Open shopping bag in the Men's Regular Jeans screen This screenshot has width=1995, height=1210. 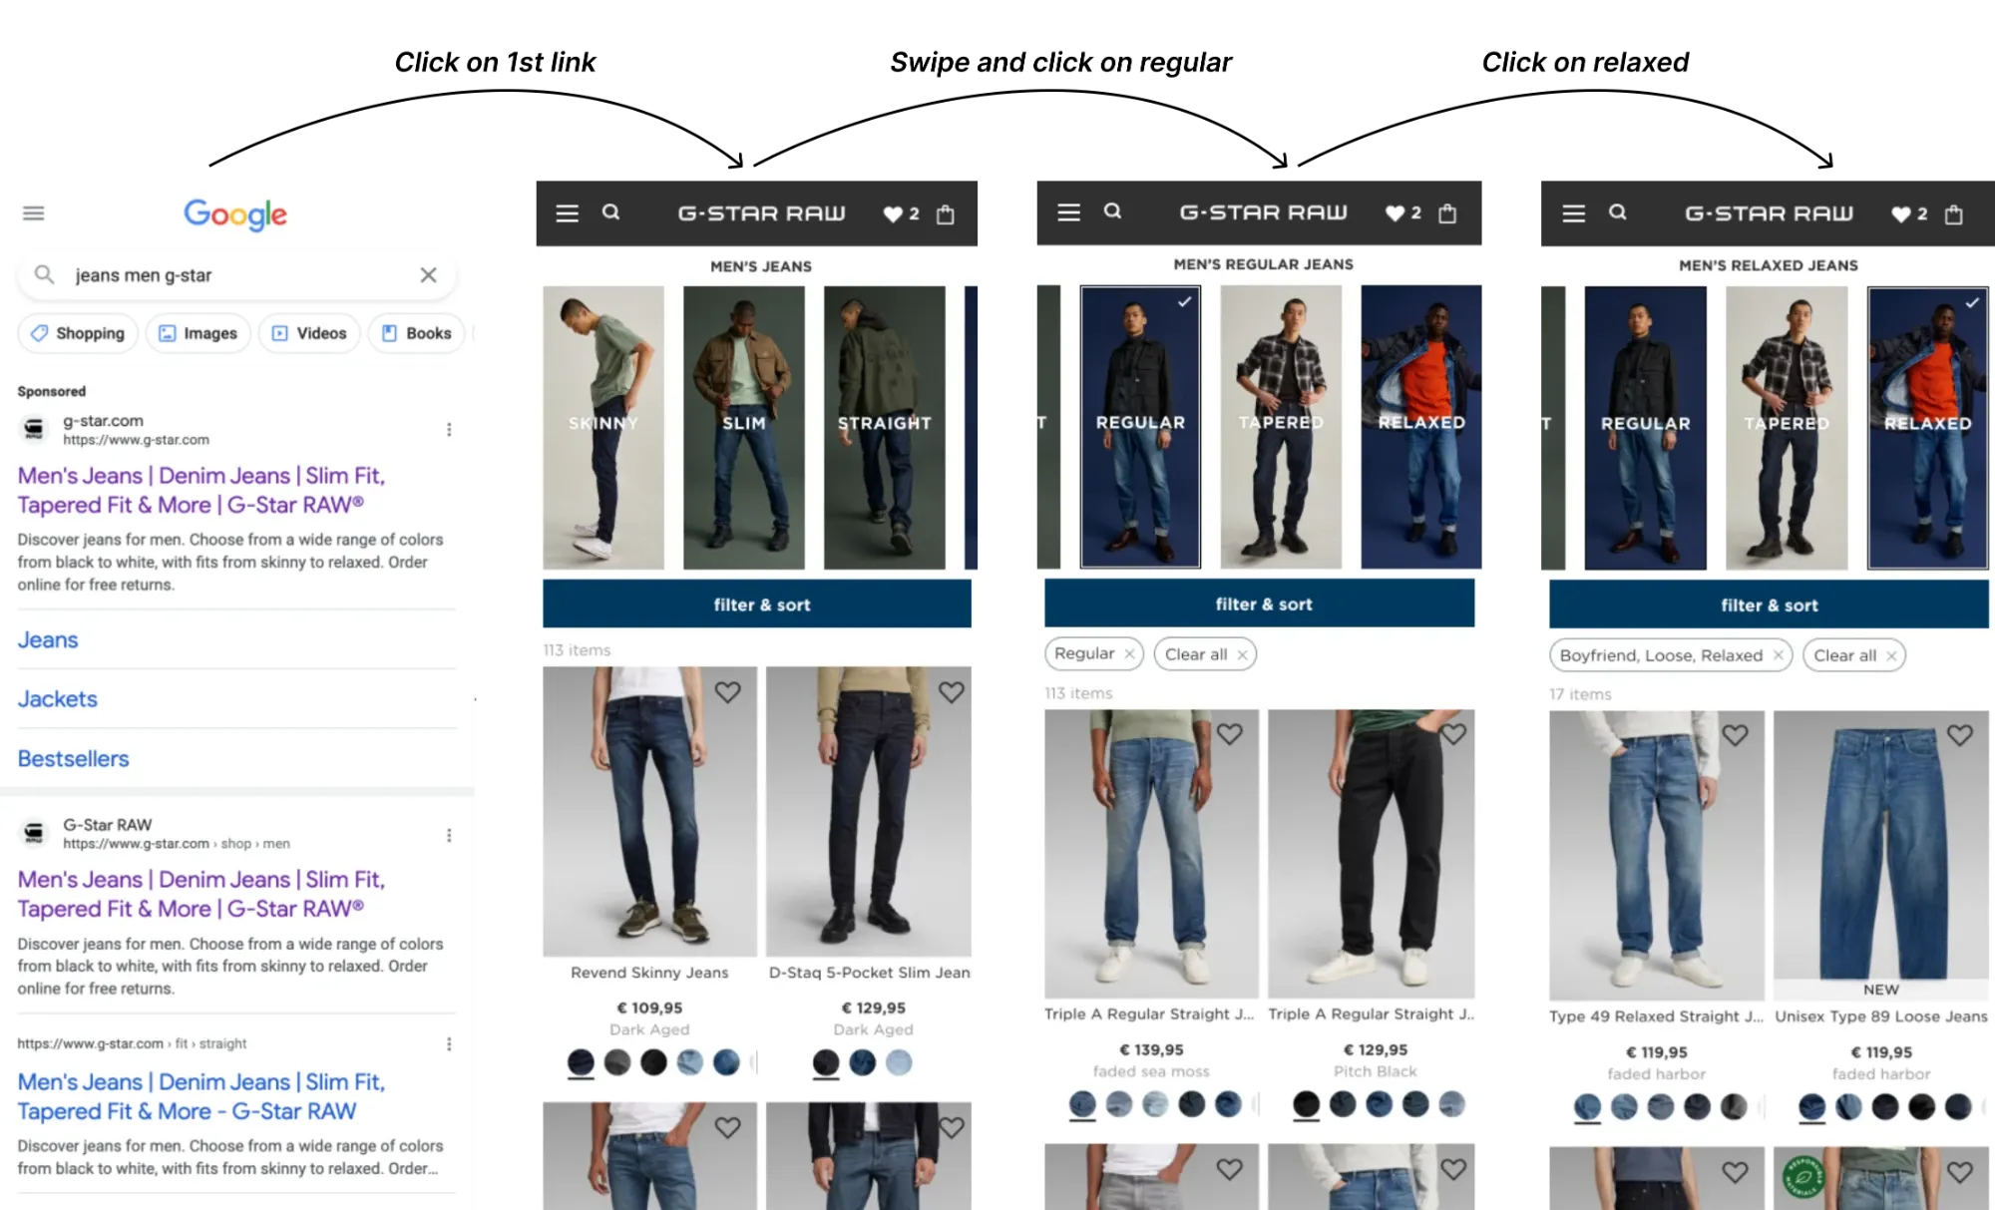pos(1447,212)
